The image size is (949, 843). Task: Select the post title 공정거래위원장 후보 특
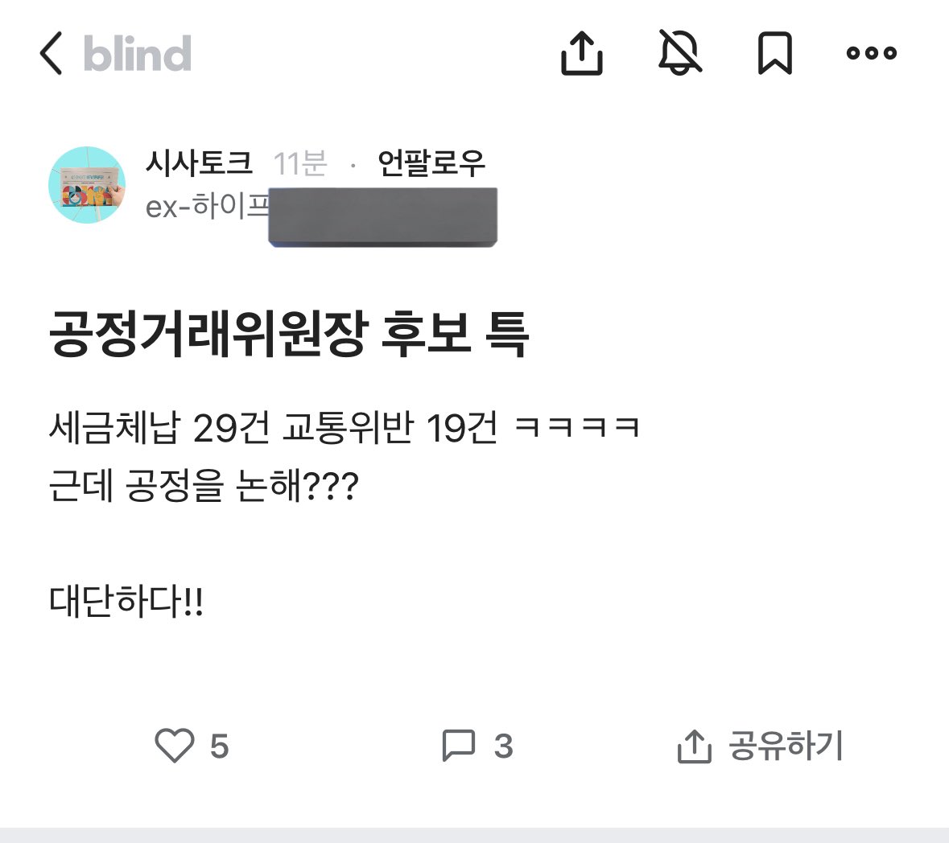coord(289,333)
